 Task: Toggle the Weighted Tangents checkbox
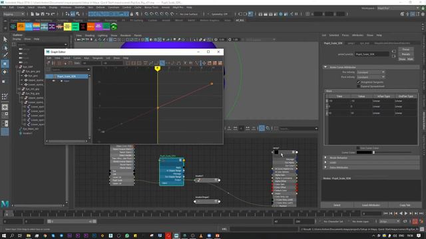[x=358, y=82]
